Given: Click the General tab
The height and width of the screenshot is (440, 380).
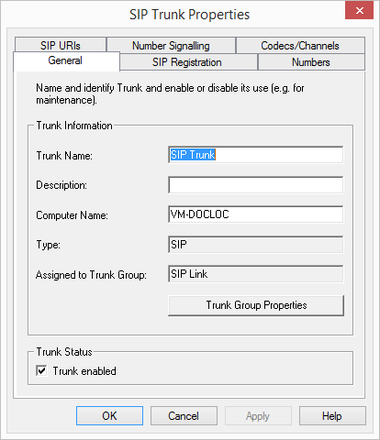Looking at the screenshot, I should (x=66, y=61).
